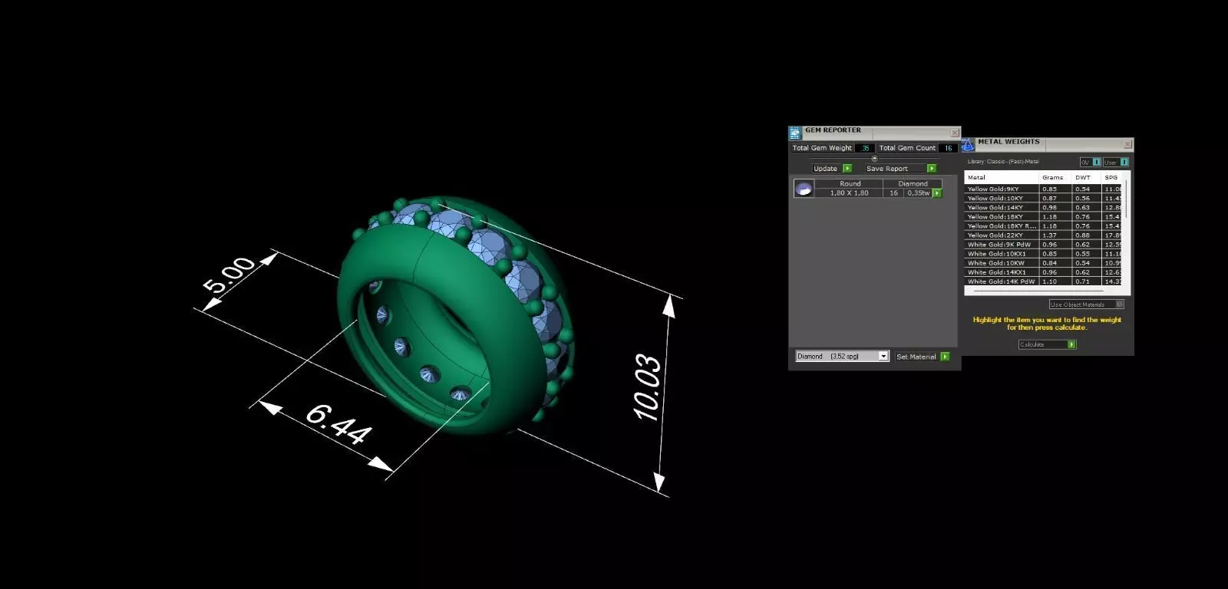Click the Total Gem Weight value field
The height and width of the screenshot is (589, 1228).
[x=865, y=148]
